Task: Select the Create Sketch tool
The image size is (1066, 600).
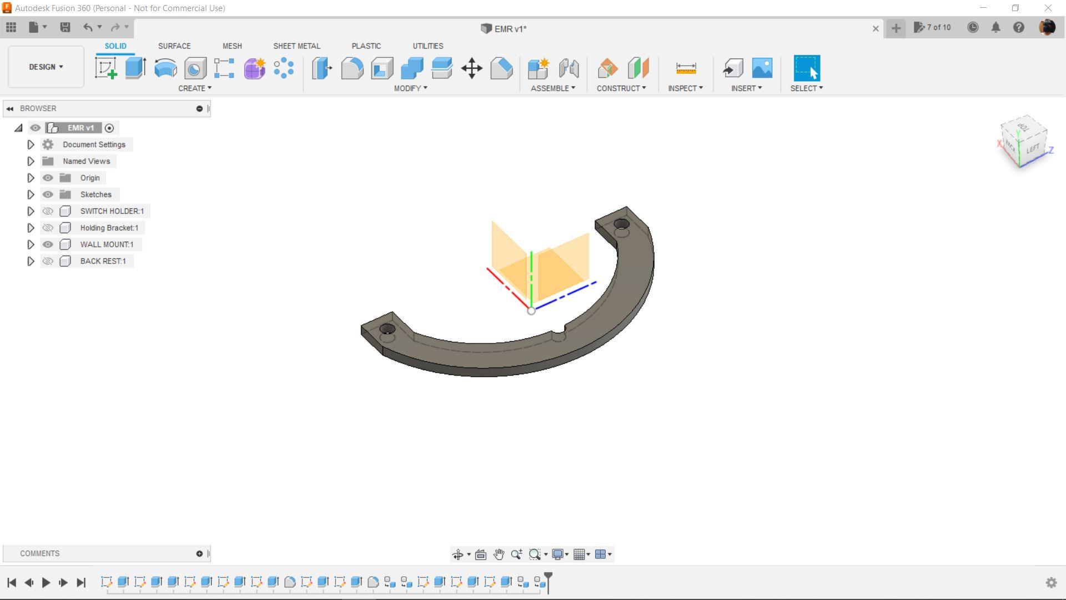Action: 105,68
